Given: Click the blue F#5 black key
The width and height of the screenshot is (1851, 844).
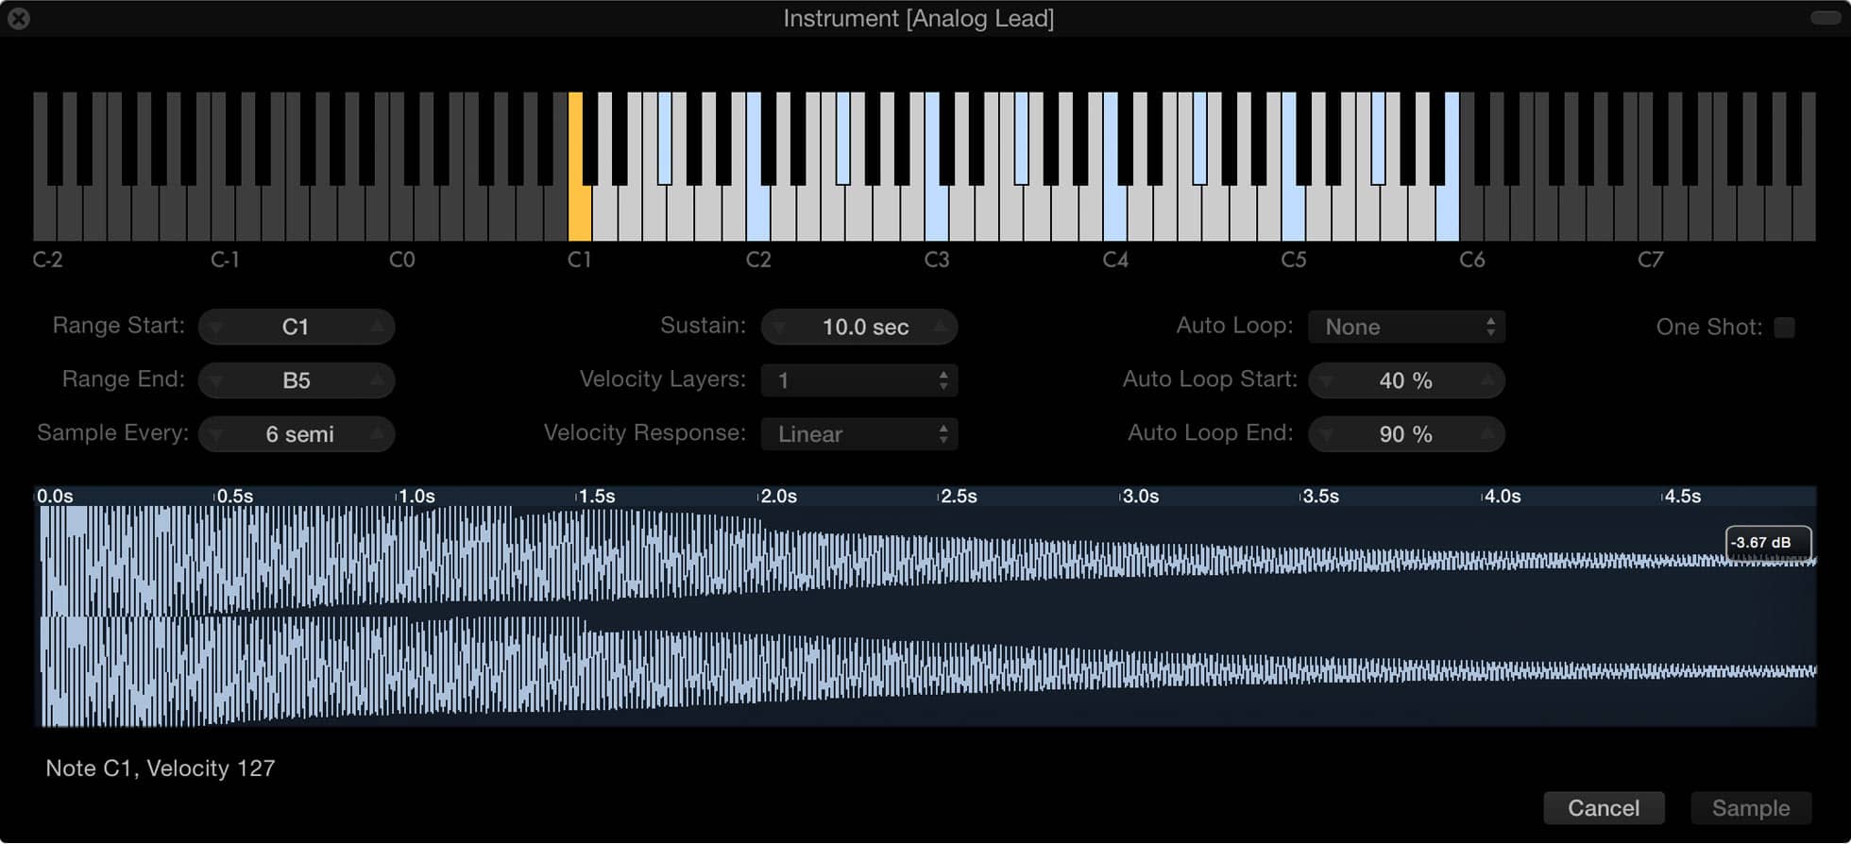Looking at the screenshot, I should point(1379,138).
